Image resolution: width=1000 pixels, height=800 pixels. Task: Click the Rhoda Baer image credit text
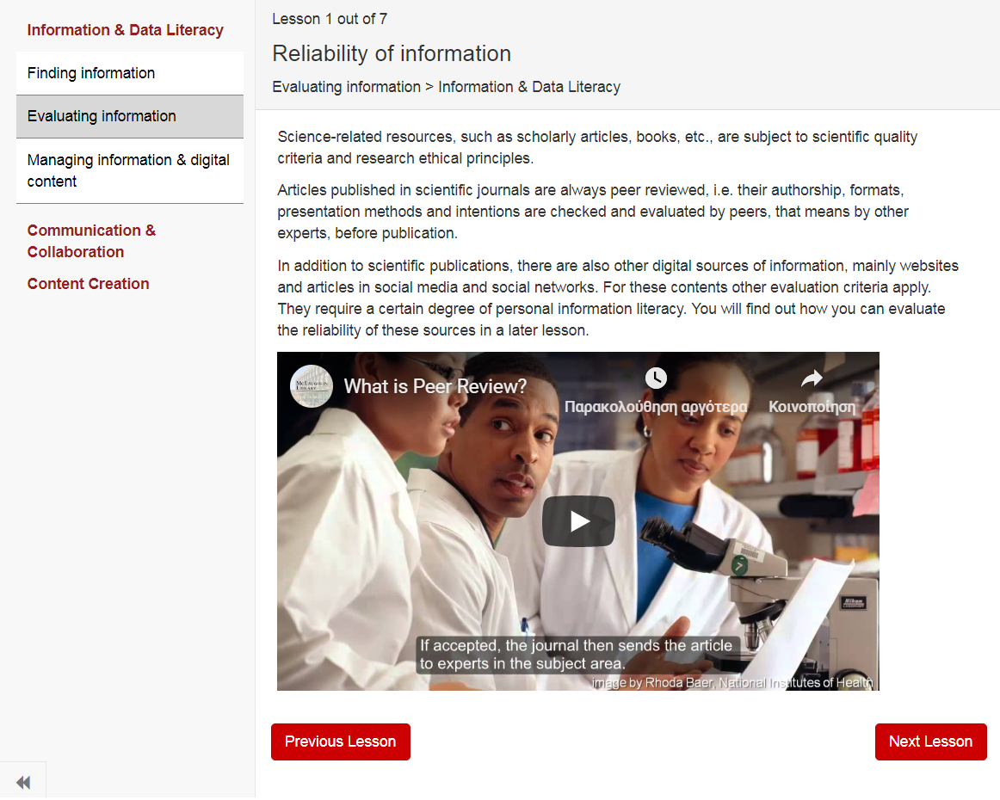[731, 683]
